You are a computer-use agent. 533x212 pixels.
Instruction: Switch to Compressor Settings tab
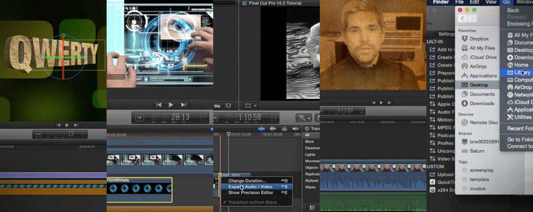point(446,34)
